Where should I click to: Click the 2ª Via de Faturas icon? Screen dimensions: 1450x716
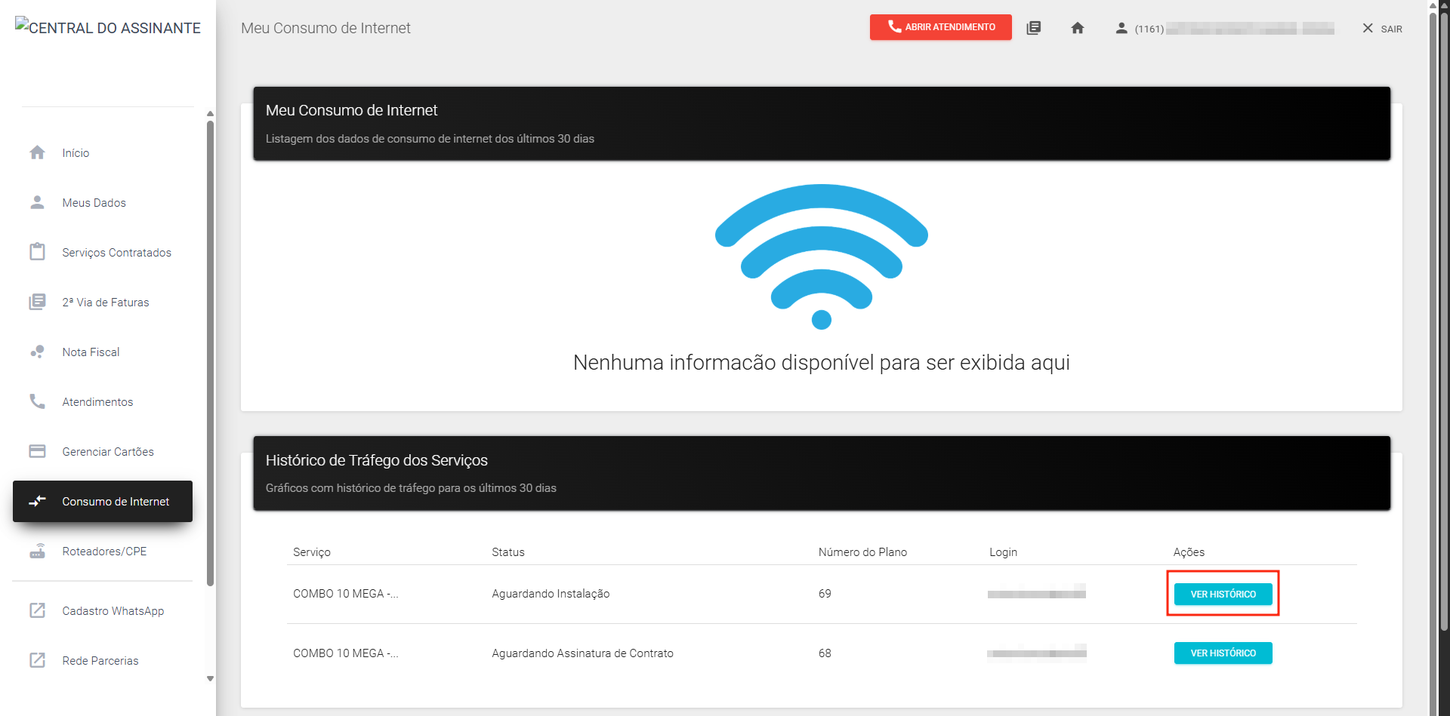click(x=37, y=302)
